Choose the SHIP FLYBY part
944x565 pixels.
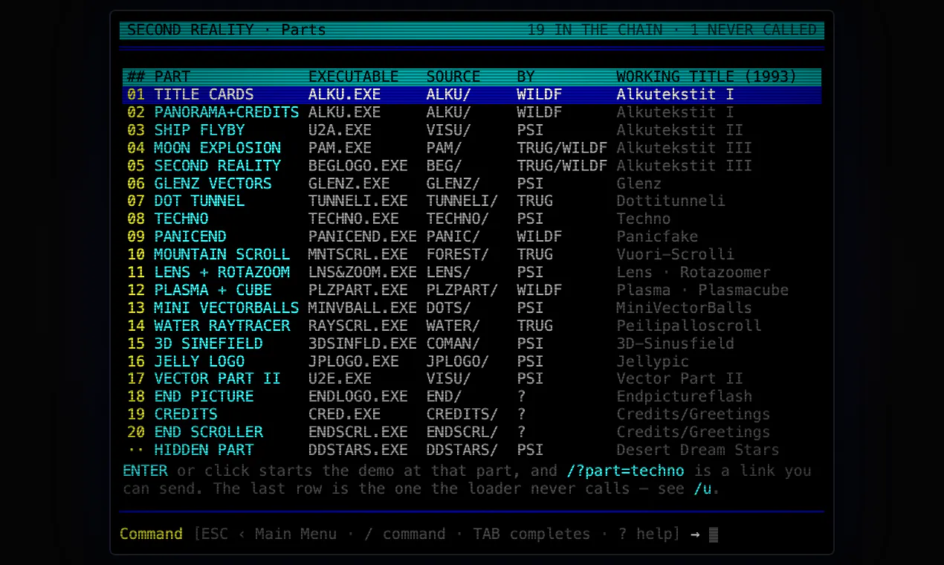[x=472, y=130]
